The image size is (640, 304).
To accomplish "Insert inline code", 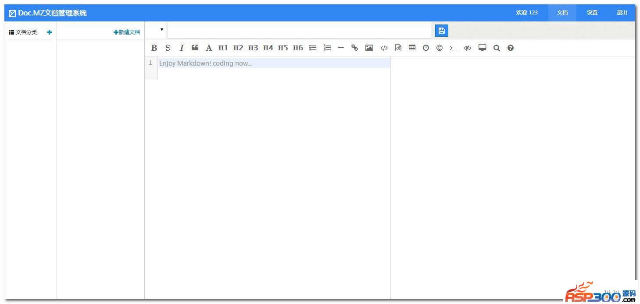I will [x=384, y=48].
